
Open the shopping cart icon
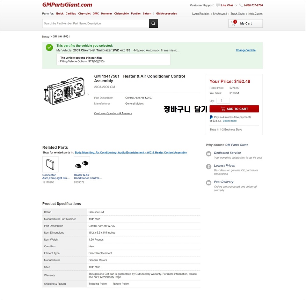[x=233, y=23]
